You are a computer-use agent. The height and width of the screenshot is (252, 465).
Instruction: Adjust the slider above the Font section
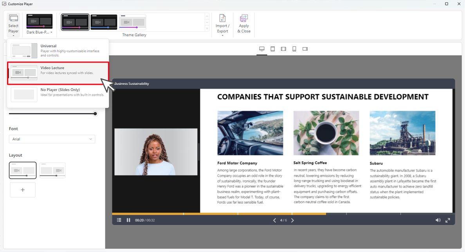pyautogui.click(x=95, y=114)
